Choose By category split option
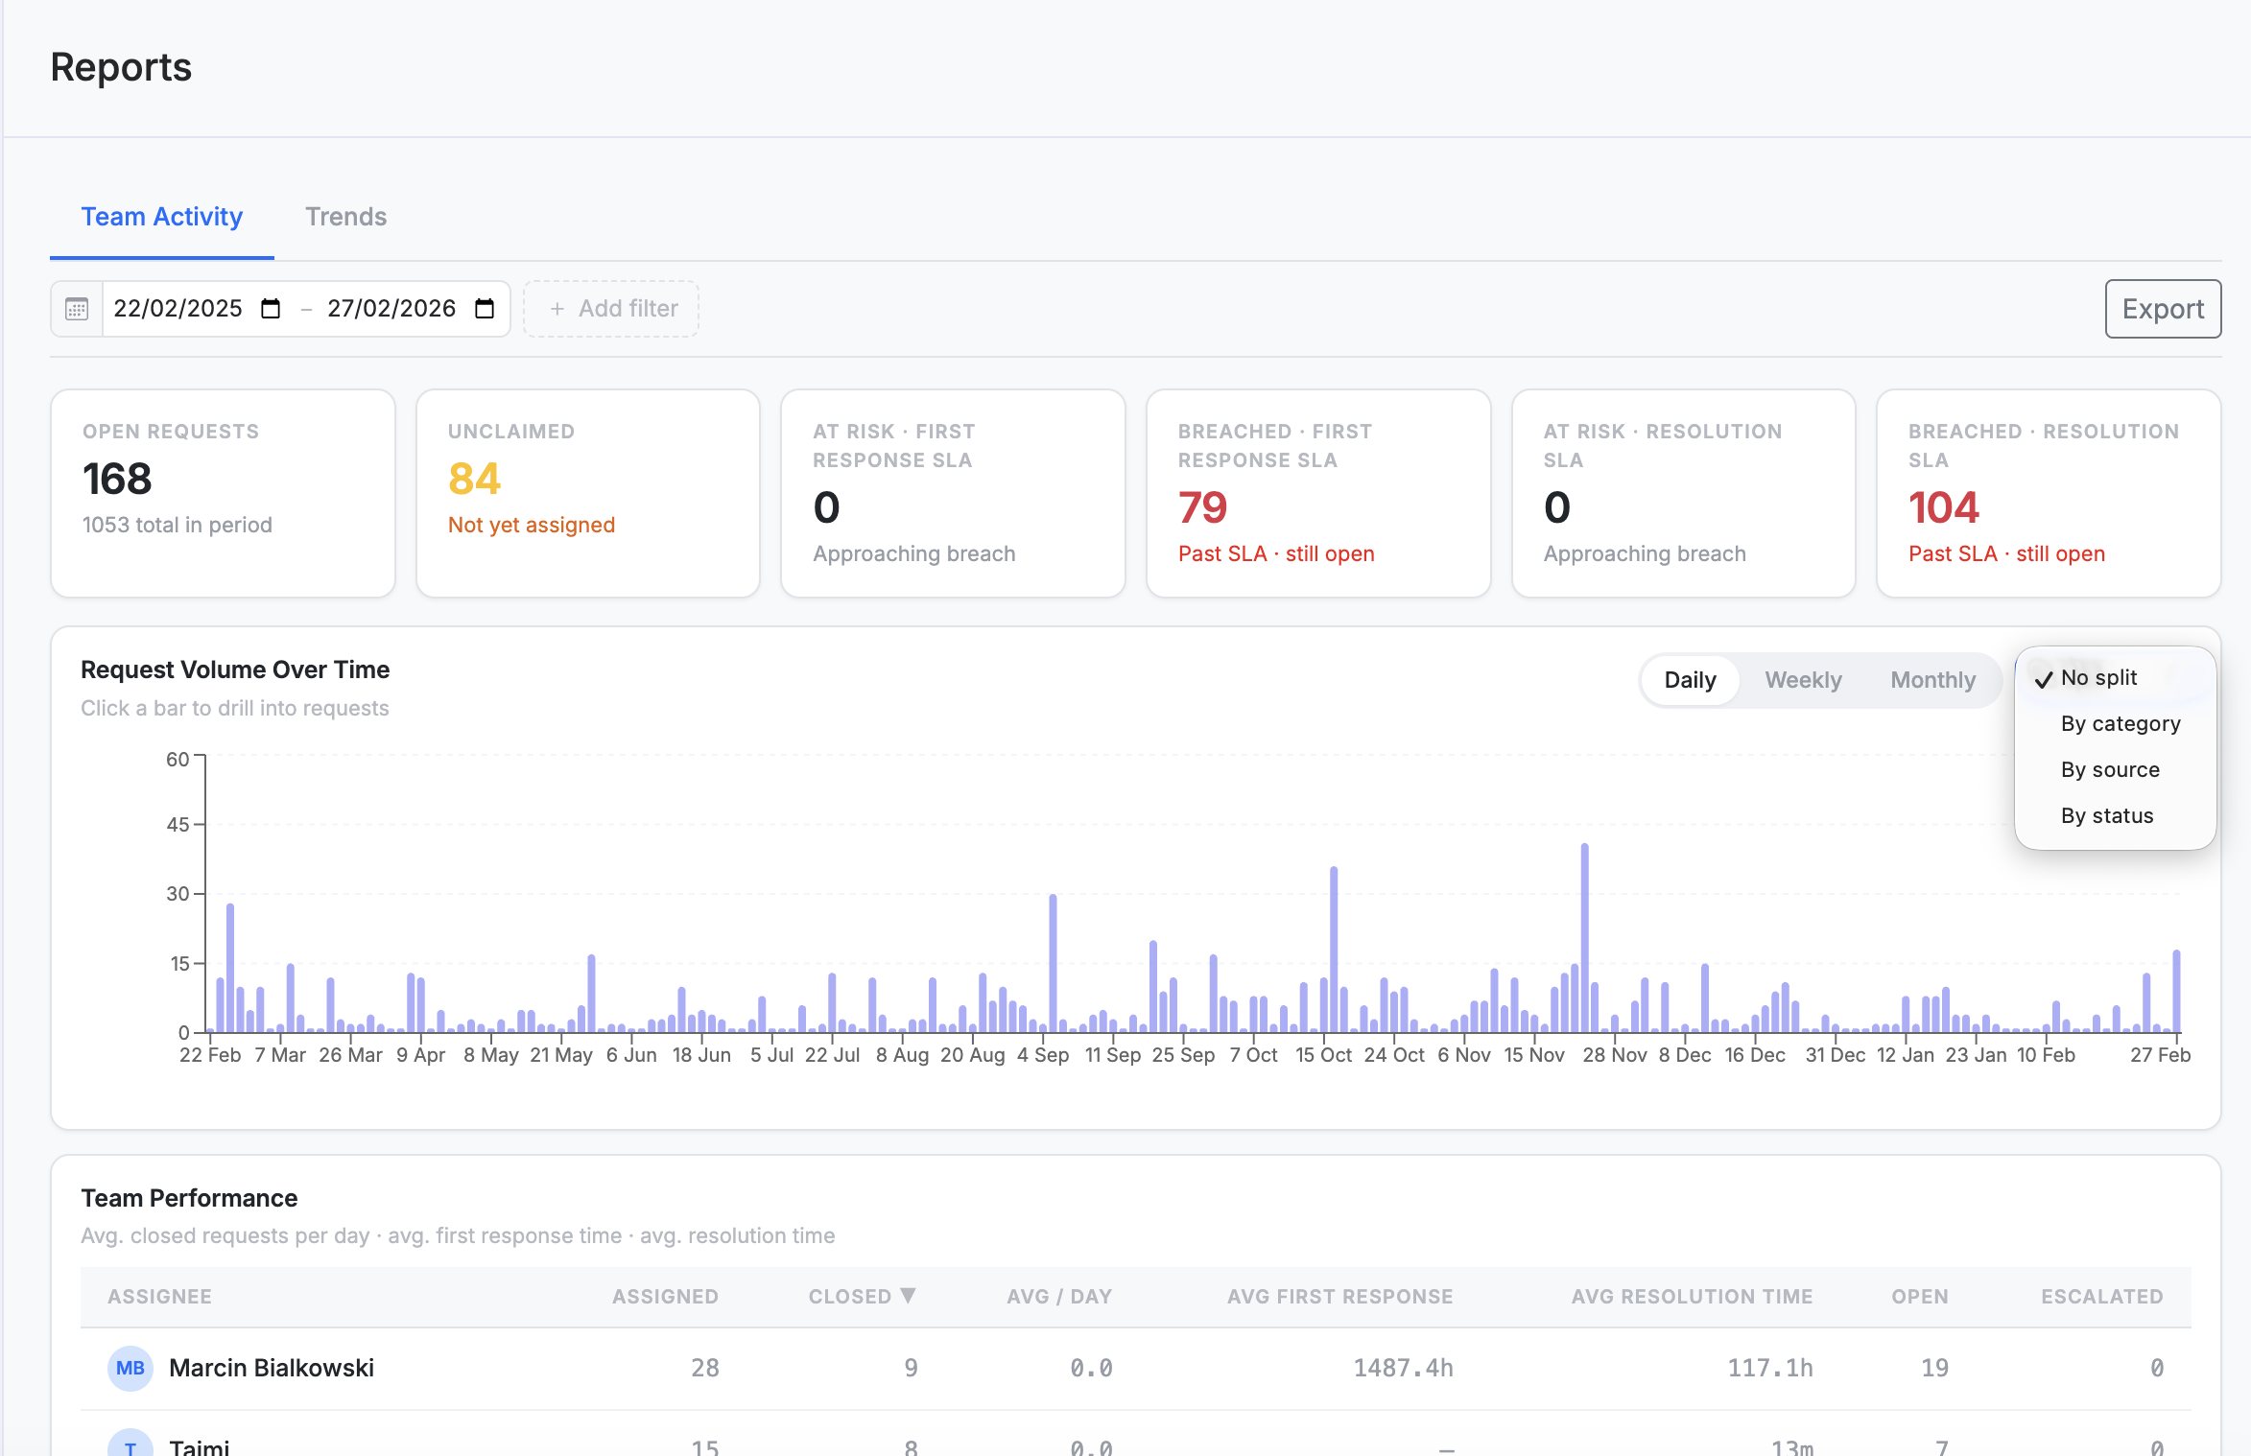Image resolution: width=2251 pixels, height=1456 pixels. pyautogui.click(x=2115, y=723)
